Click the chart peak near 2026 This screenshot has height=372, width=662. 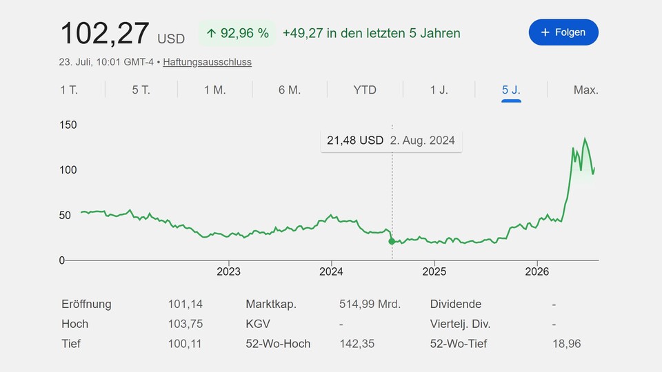tap(585, 138)
